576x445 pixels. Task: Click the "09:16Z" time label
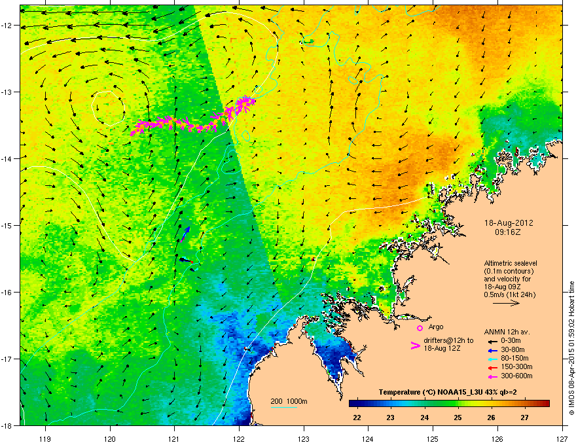pos(508,232)
